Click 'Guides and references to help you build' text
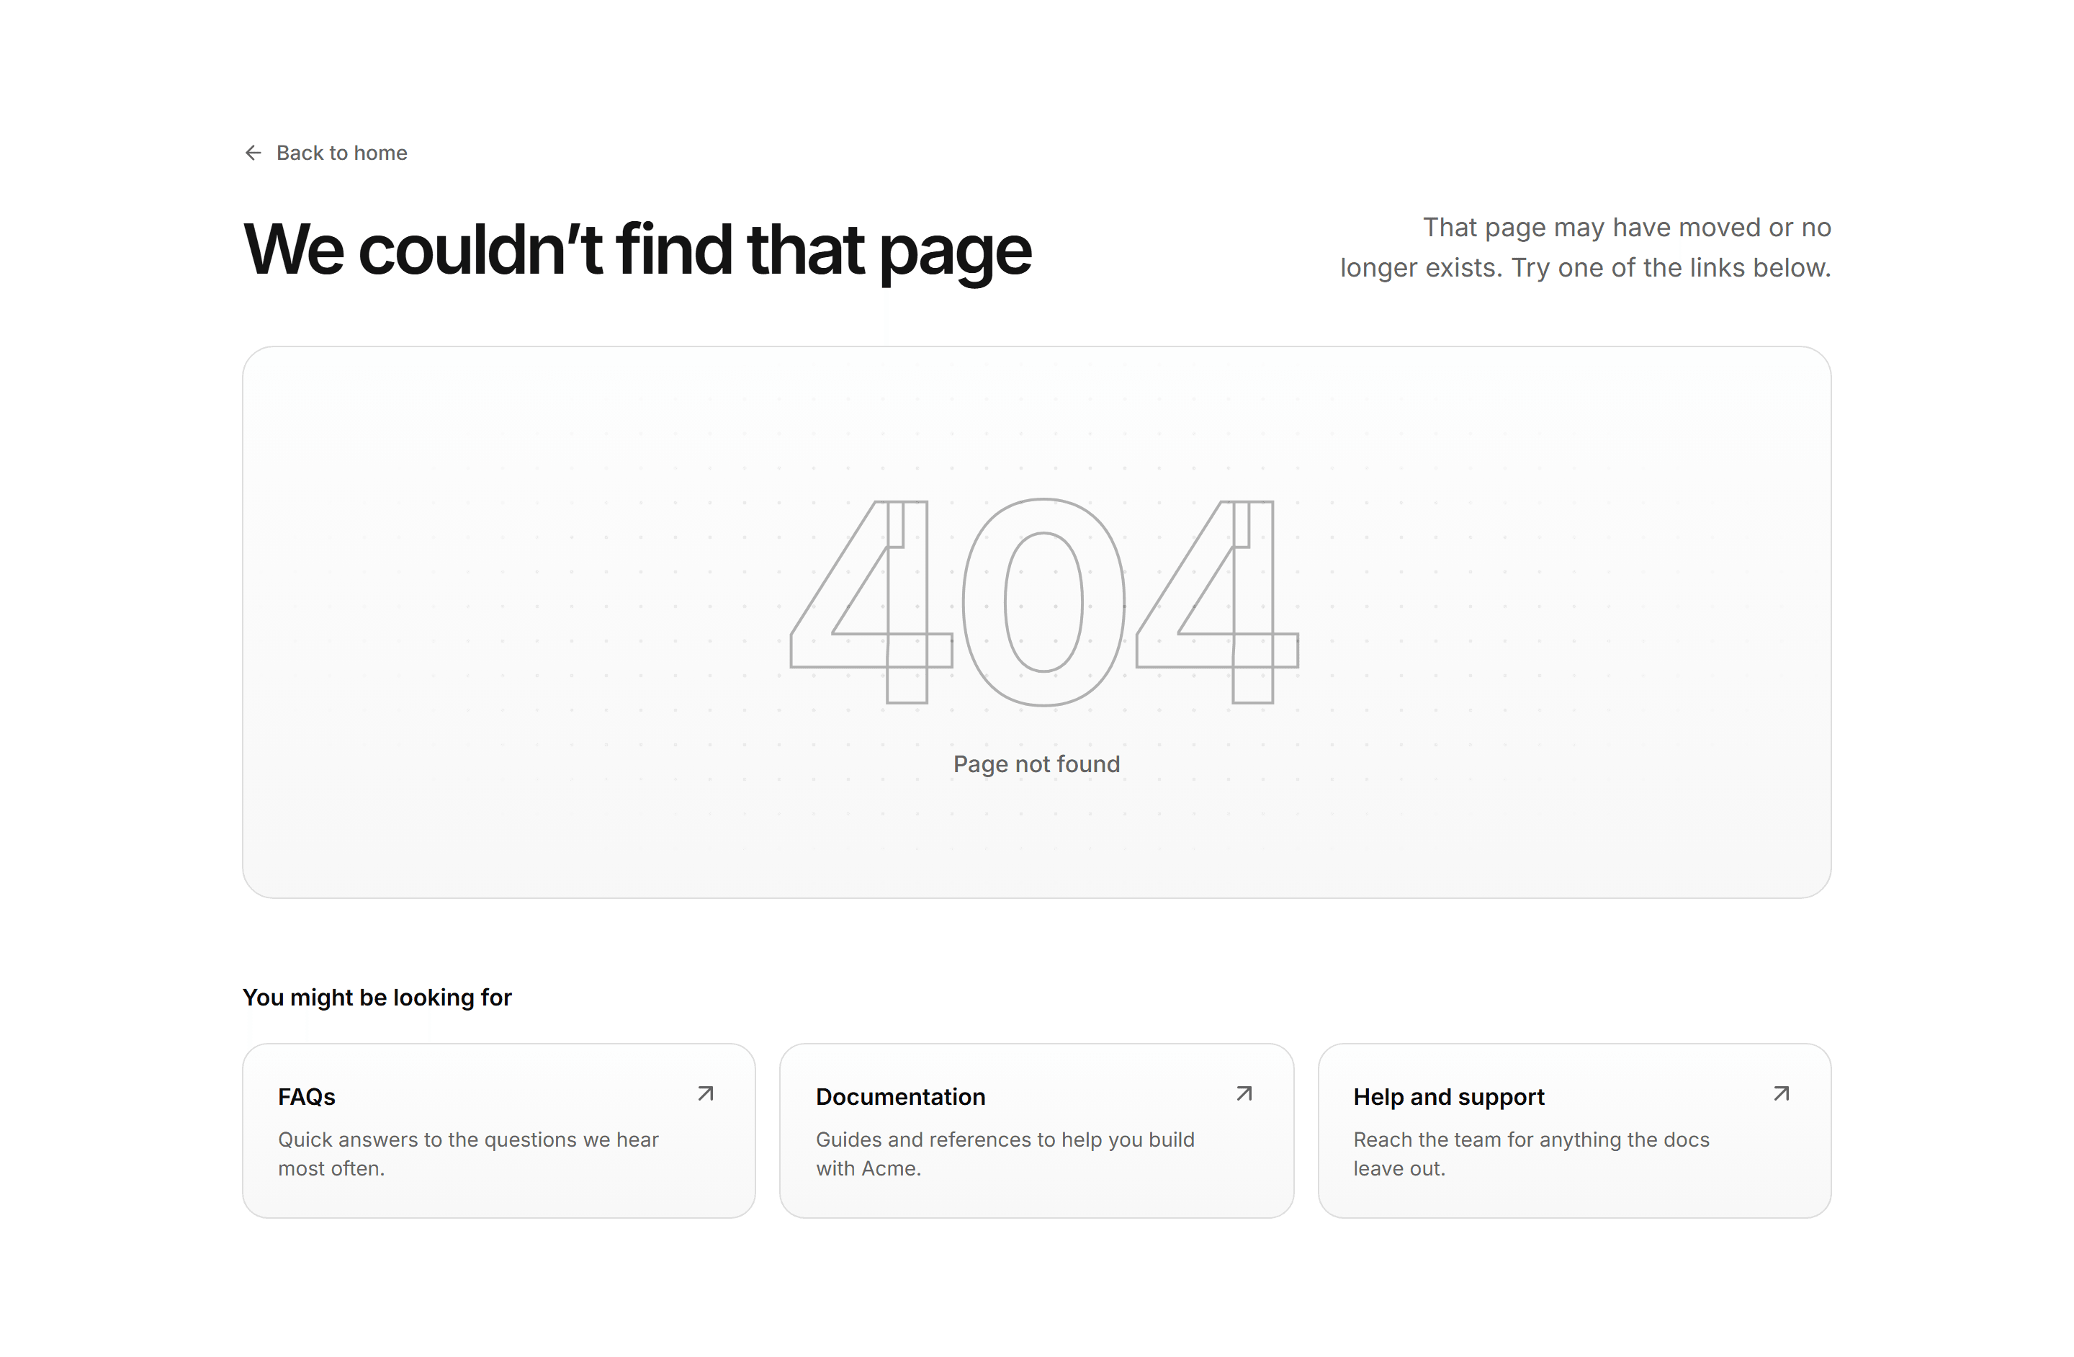Image resolution: width=2074 pixels, height=1357 pixels. [x=1005, y=1154]
